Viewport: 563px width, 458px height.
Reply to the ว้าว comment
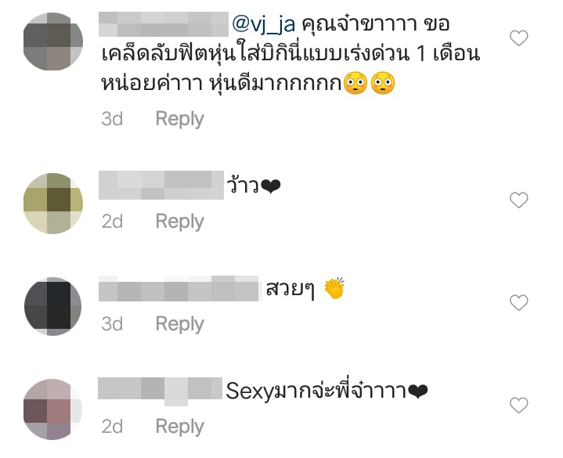click(179, 222)
